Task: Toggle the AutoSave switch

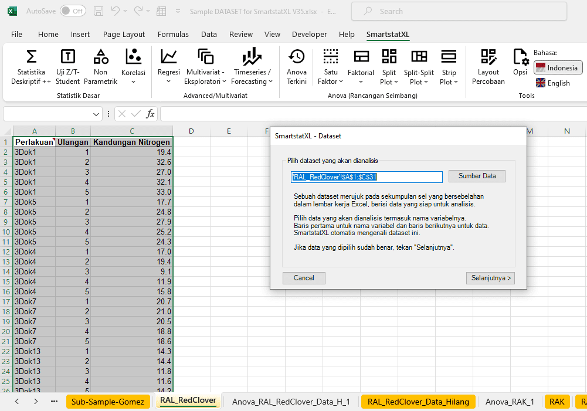Action: pos(73,11)
